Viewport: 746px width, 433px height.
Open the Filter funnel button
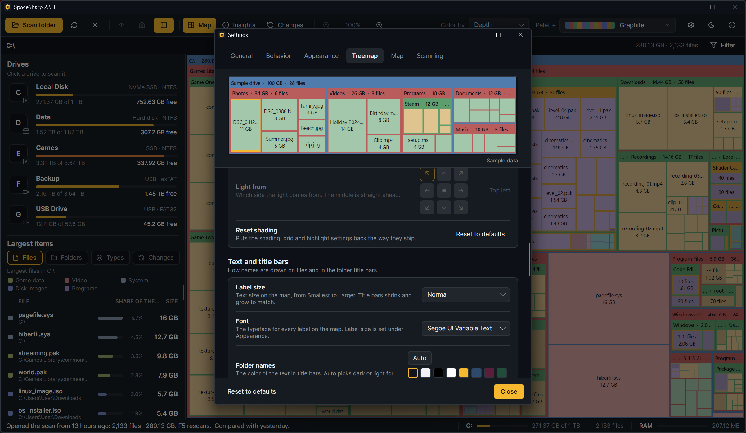(723, 45)
